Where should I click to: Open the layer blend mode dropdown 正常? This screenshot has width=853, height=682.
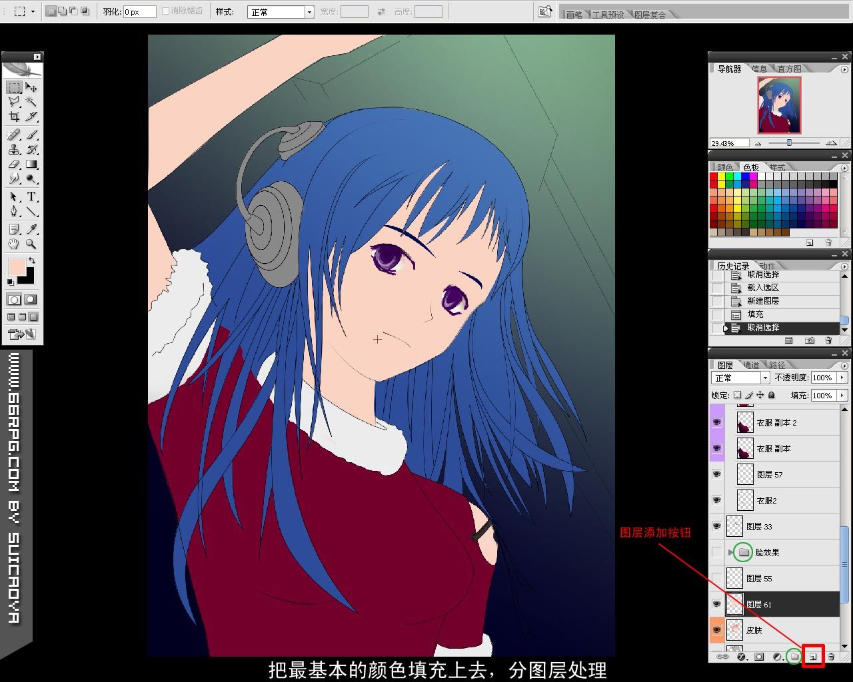(740, 378)
